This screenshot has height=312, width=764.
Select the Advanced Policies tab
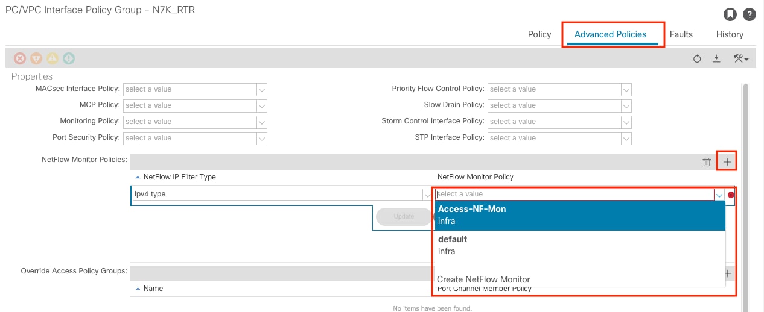[x=610, y=34]
